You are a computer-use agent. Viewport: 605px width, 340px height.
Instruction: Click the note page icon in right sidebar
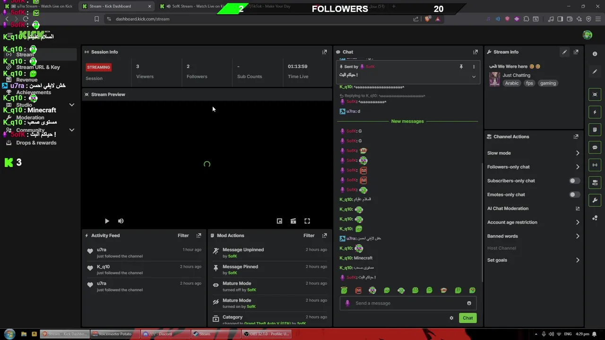595,129
